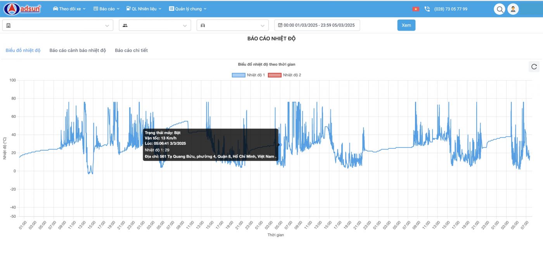Switch to Báo cáo cảnh báo nhiệt độ tab
The height and width of the screenshot is (263, 543).
(78, 50)
